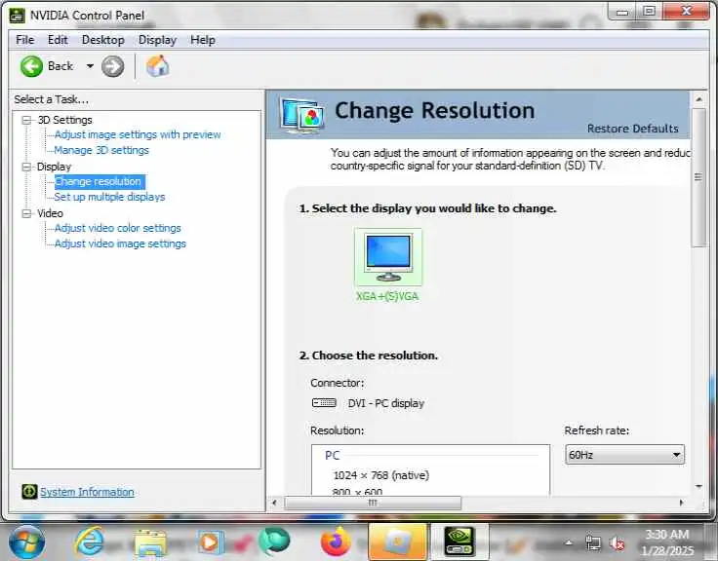Viewport: 718px width, 561px height.
Task: Open Windows Explorer folder taskbar icon
Action: [149, 542]
